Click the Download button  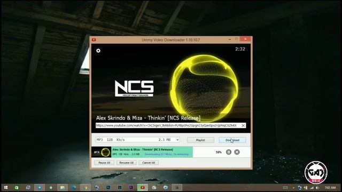coord(232,140)
